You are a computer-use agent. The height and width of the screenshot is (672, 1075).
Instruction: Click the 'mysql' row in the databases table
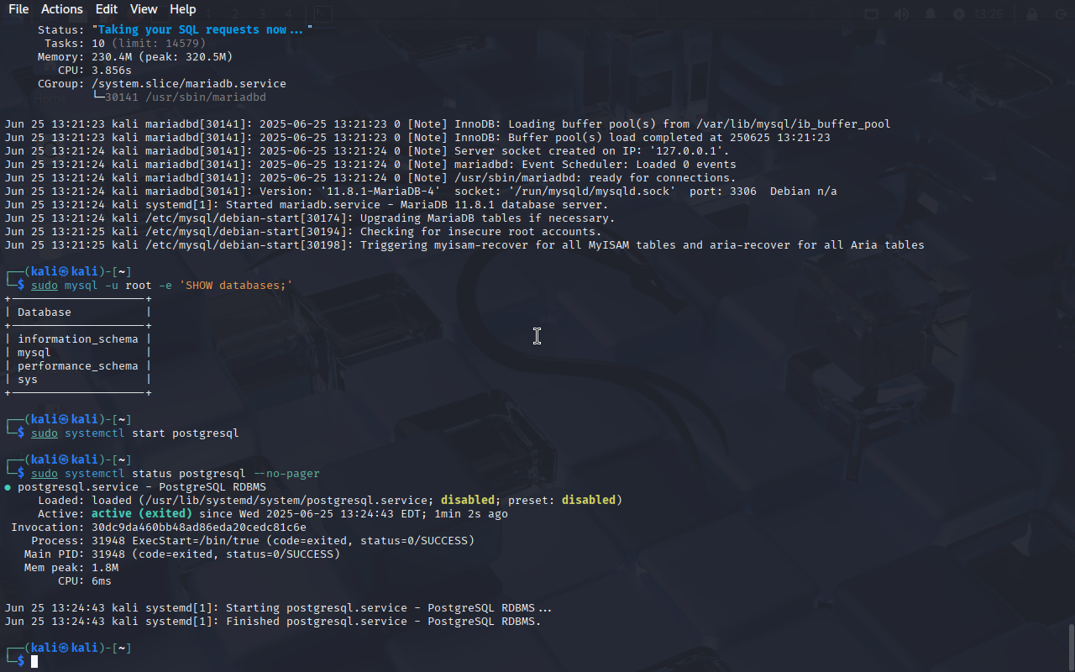coord(78,353)
